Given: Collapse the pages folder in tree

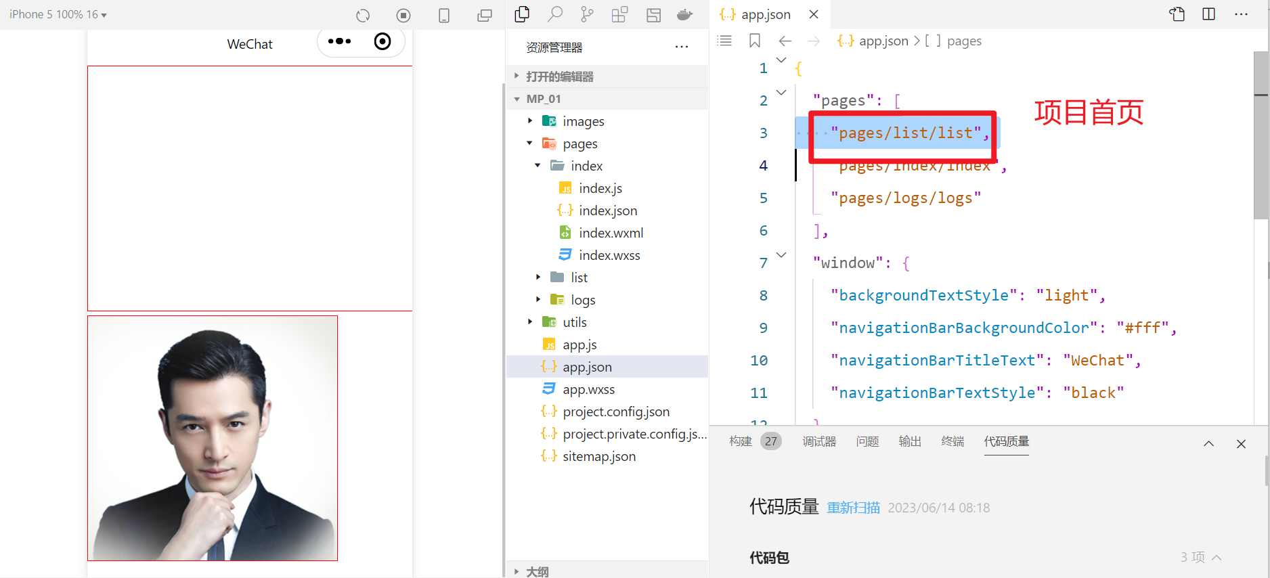Looking at the screenshot, I should (529, 143).
